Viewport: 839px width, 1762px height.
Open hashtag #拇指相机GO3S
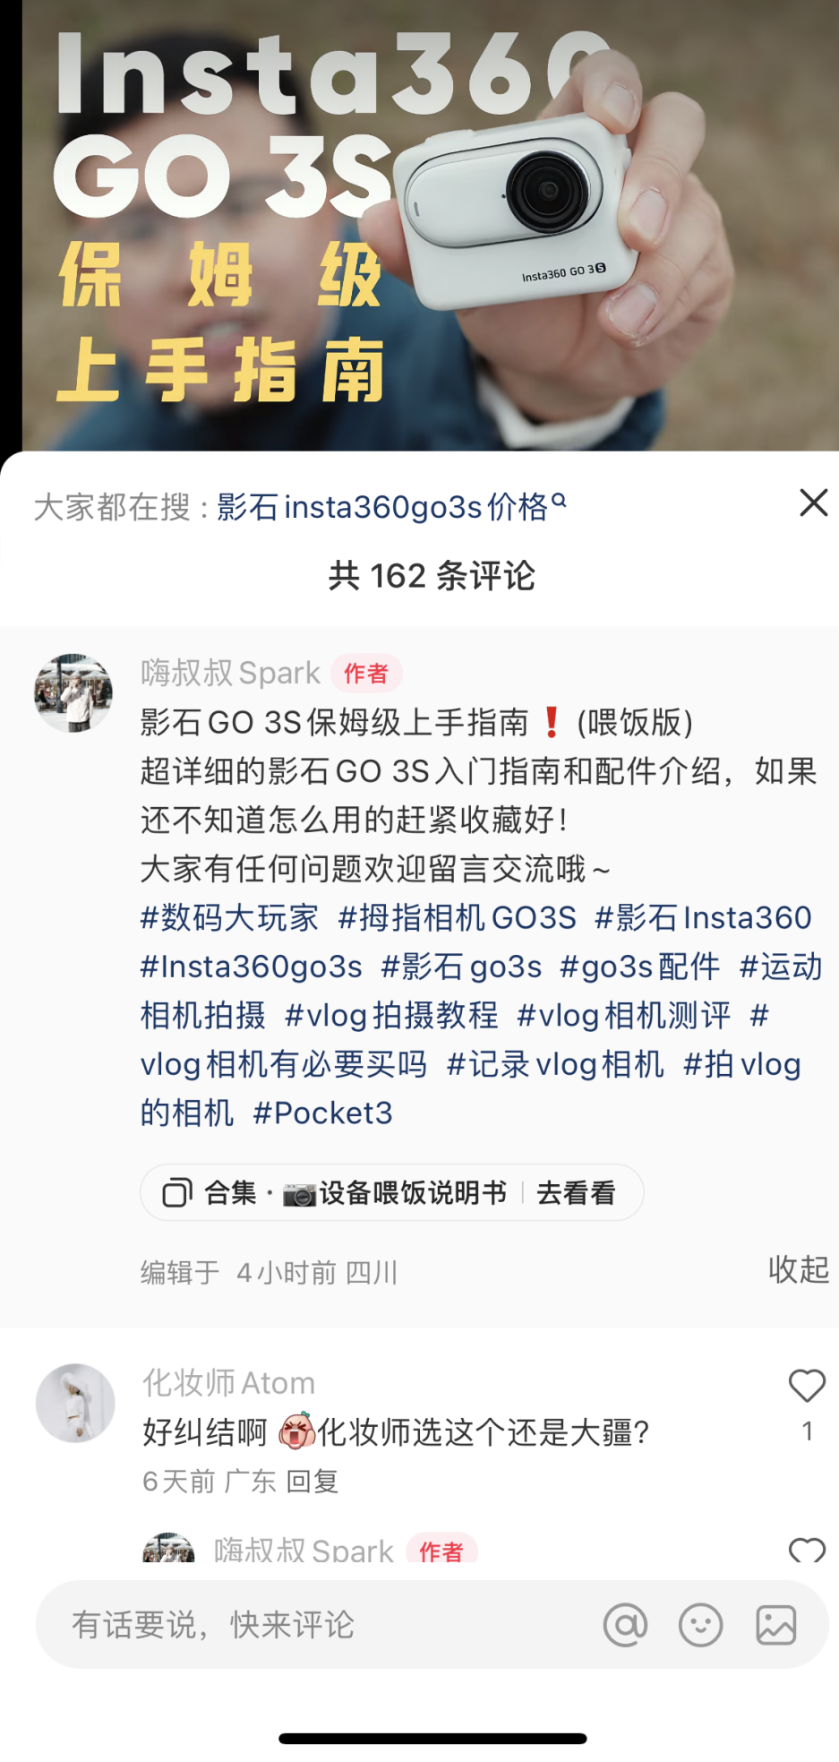[457, 917]
